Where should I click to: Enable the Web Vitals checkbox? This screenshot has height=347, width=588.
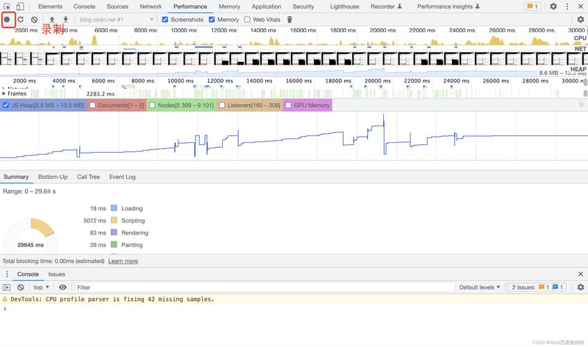pyautogui.click(x=247, y=19)
